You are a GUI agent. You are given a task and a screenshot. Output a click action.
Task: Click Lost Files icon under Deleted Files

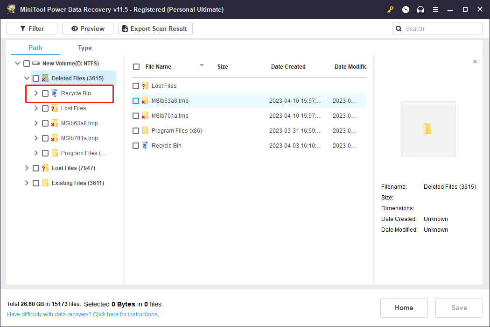(x=55, y=108)
